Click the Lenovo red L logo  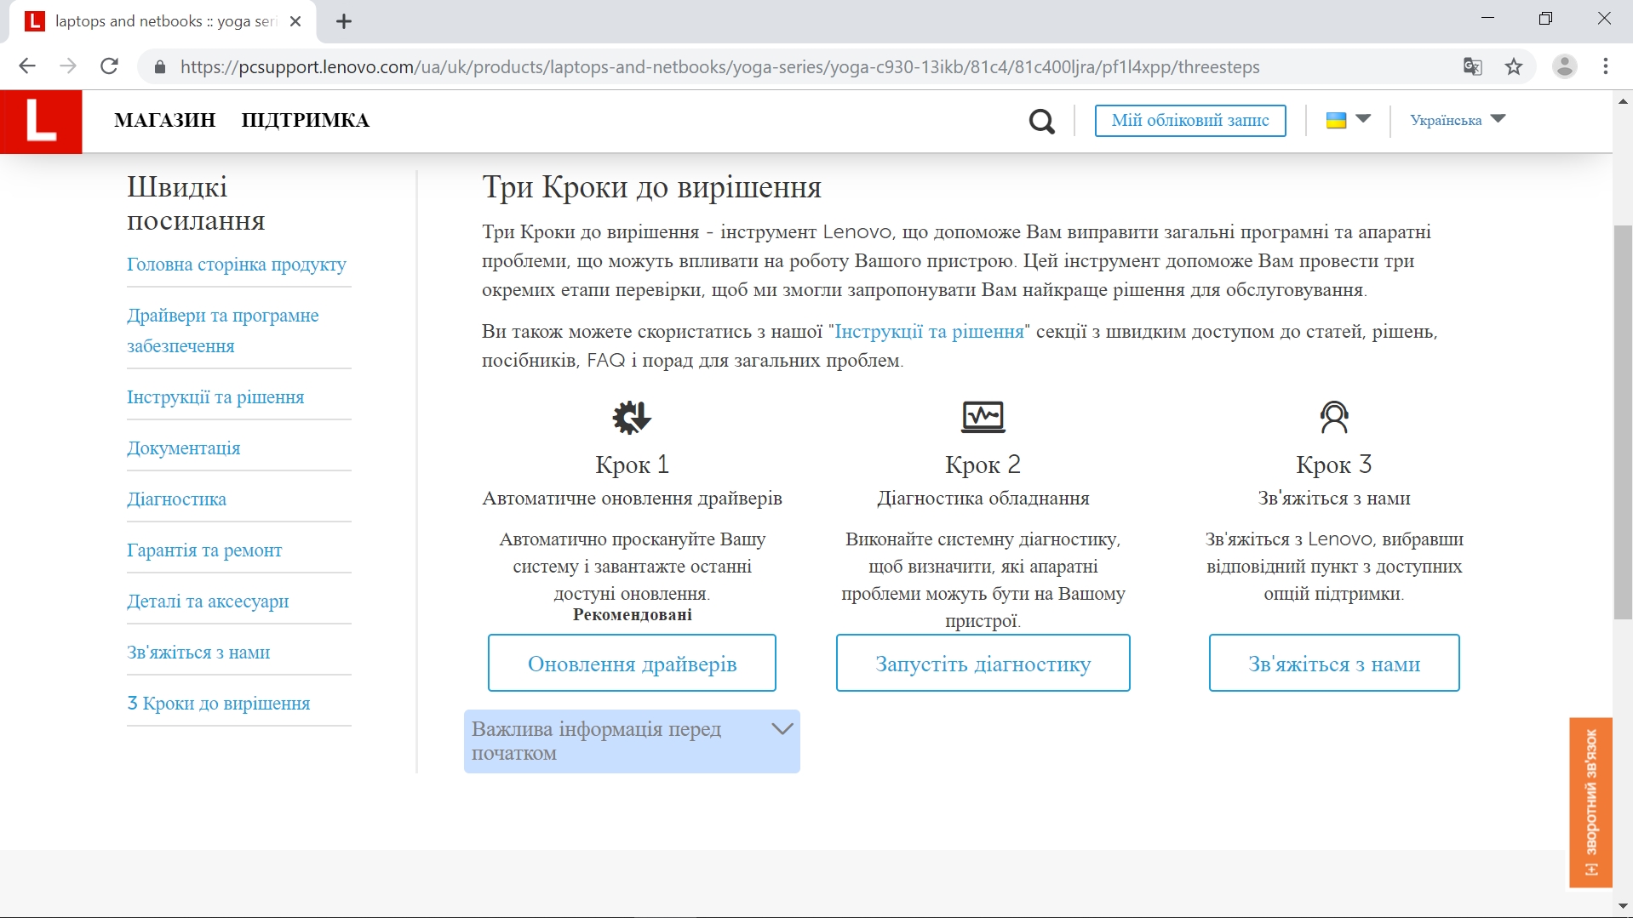click(x=41, y=122)
